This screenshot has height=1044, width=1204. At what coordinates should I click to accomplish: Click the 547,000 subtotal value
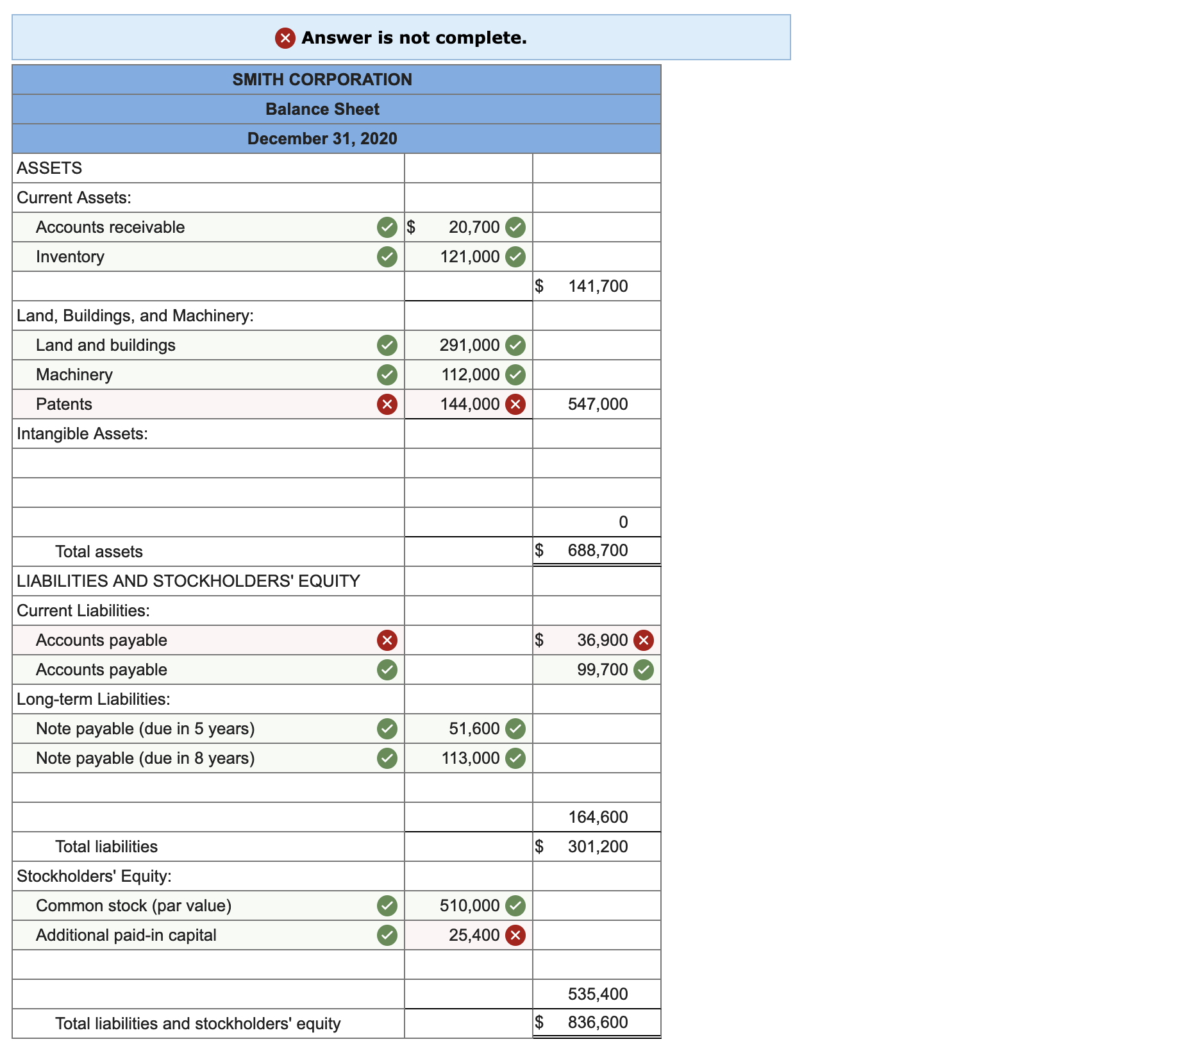tap(598, 404)
